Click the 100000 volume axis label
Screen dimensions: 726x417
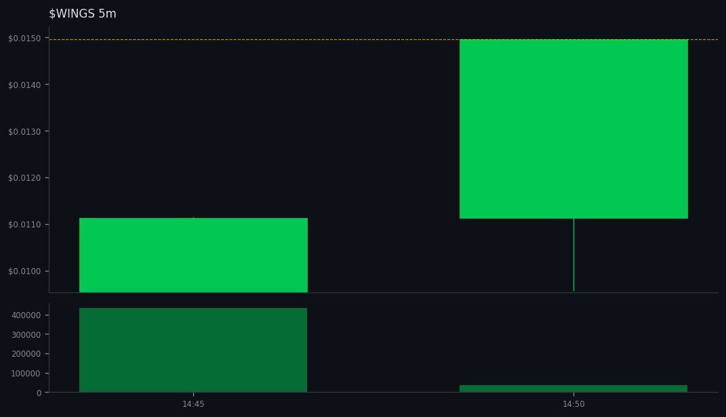coord(26,373)
